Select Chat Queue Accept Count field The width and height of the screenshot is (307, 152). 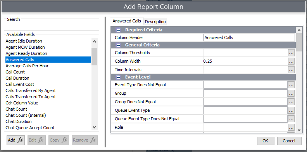click(48, 128)
